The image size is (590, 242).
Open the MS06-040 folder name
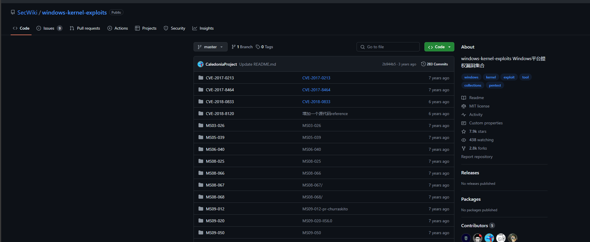(x=215, y=149)
